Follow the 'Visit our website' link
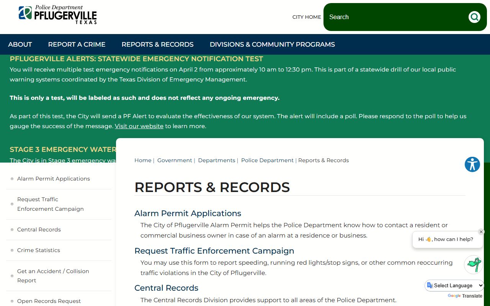 click(139, 126)
